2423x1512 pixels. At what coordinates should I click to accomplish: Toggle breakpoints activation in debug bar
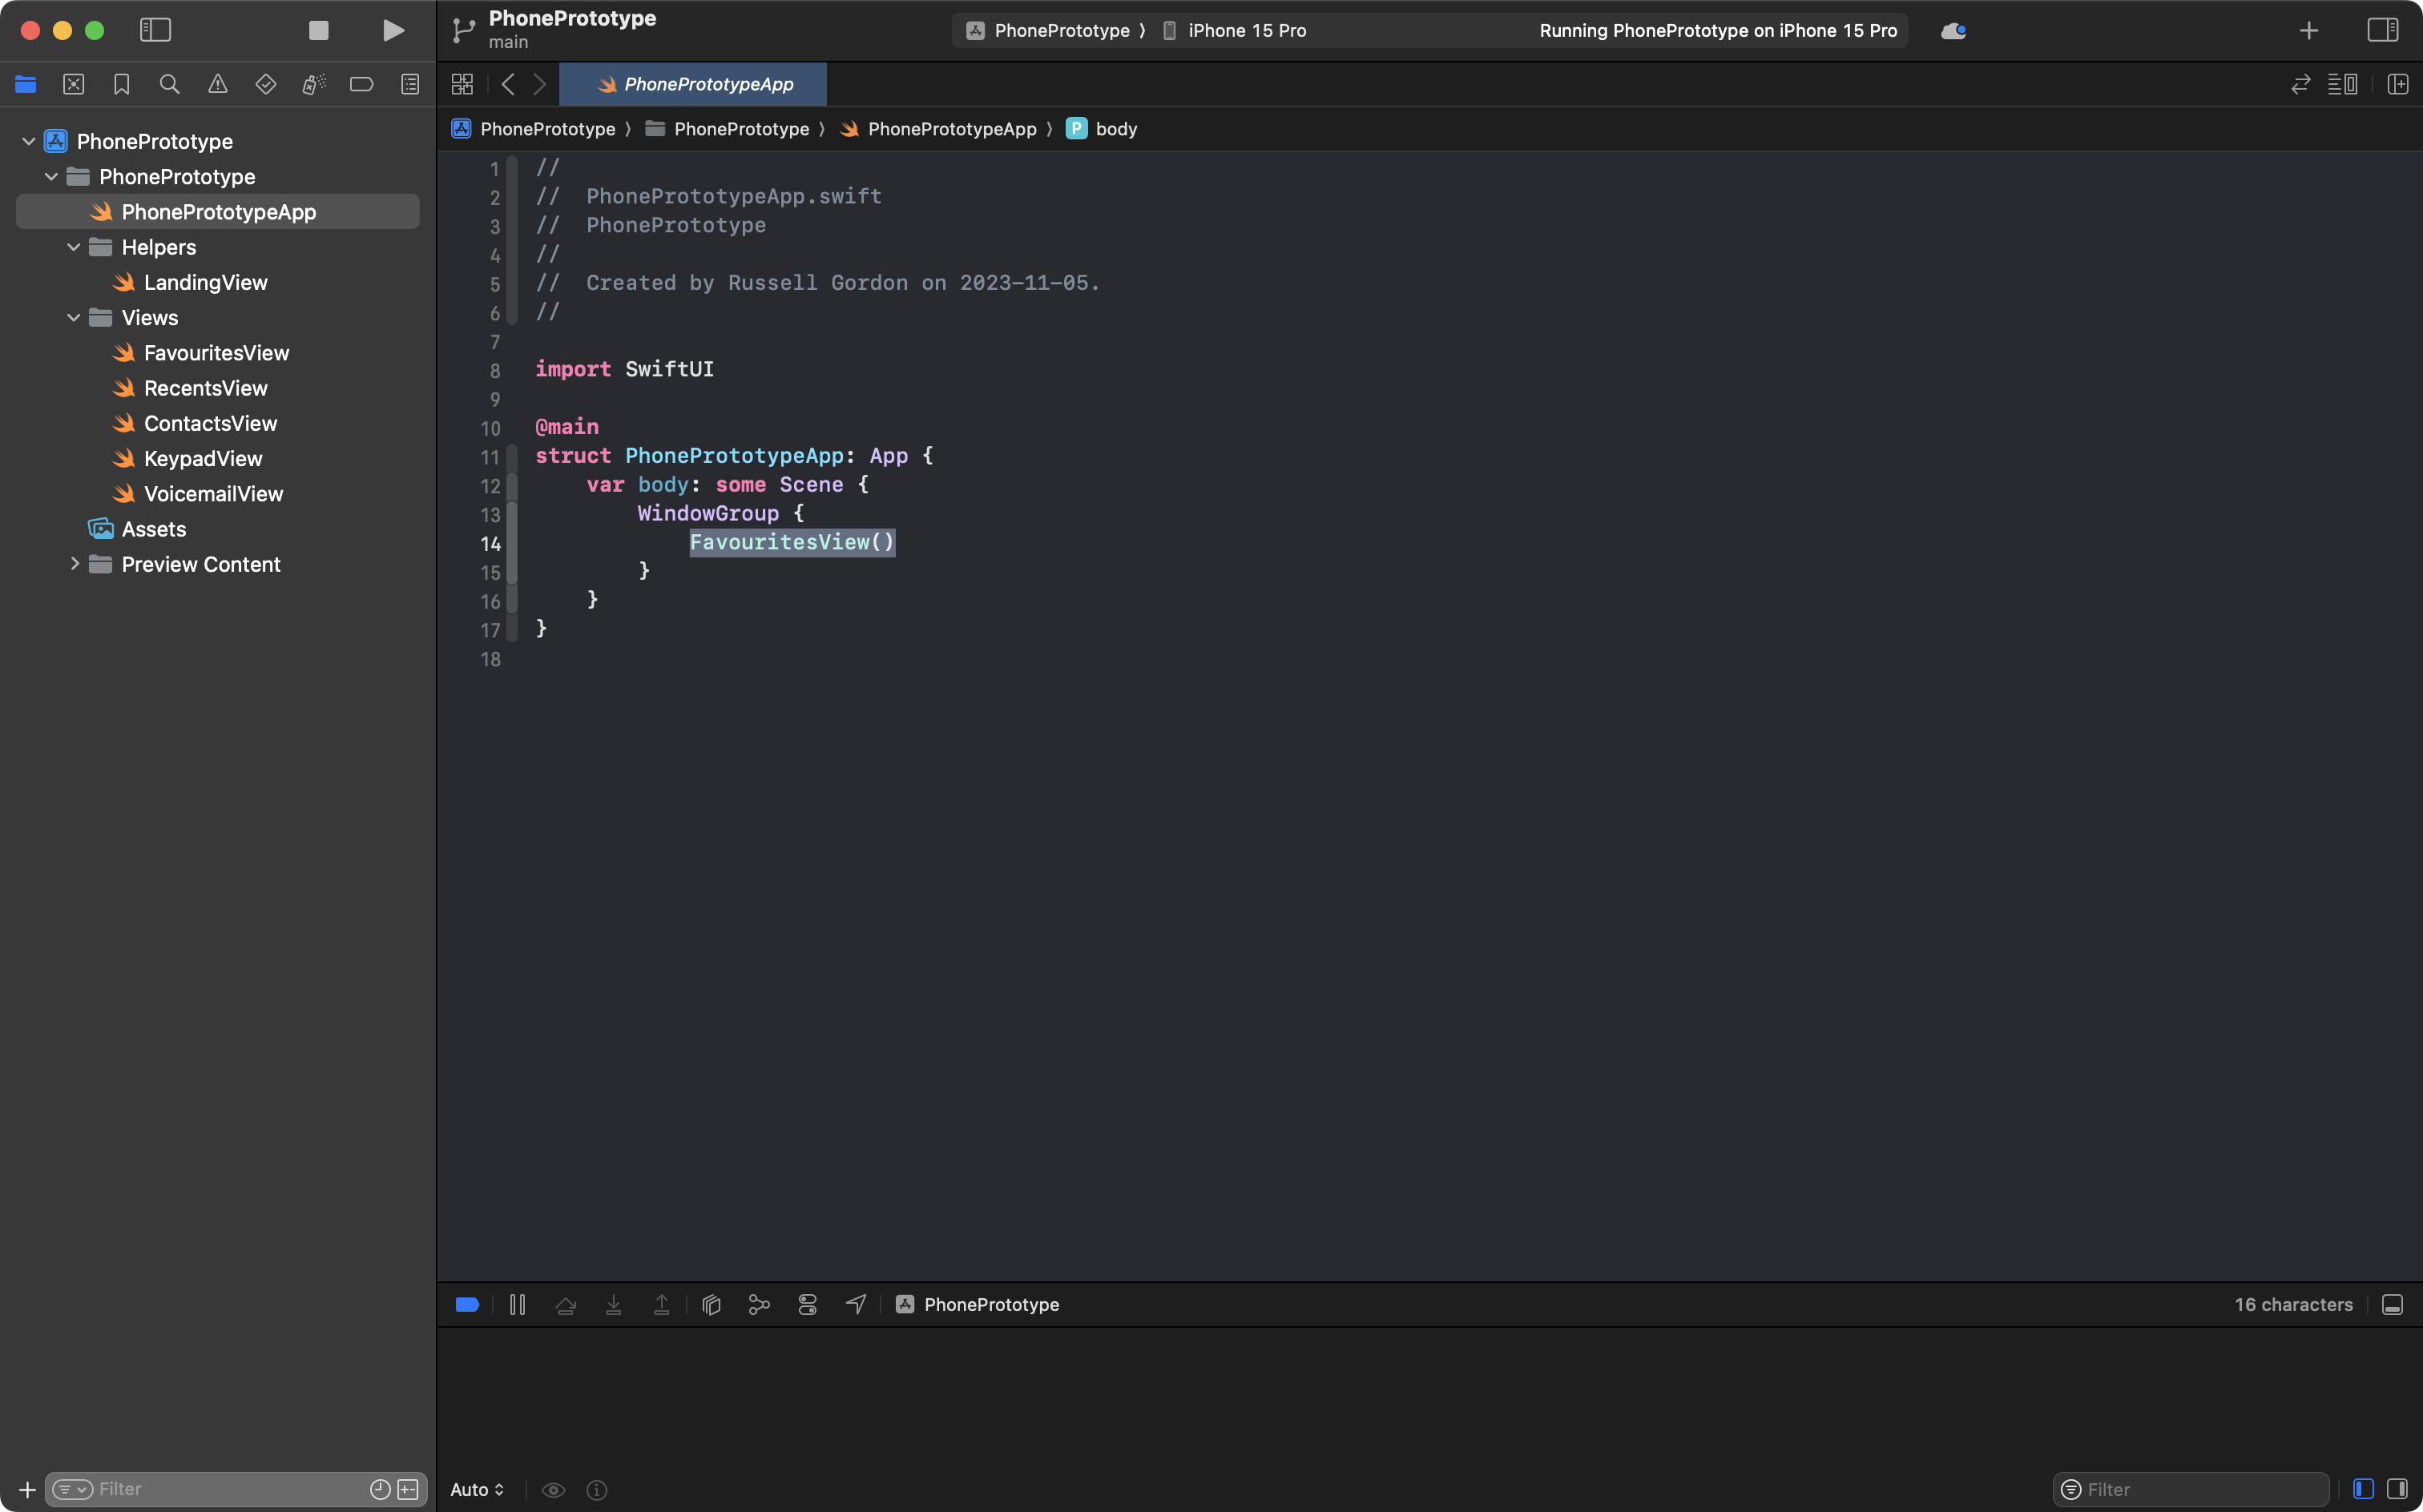[467, 1305]
